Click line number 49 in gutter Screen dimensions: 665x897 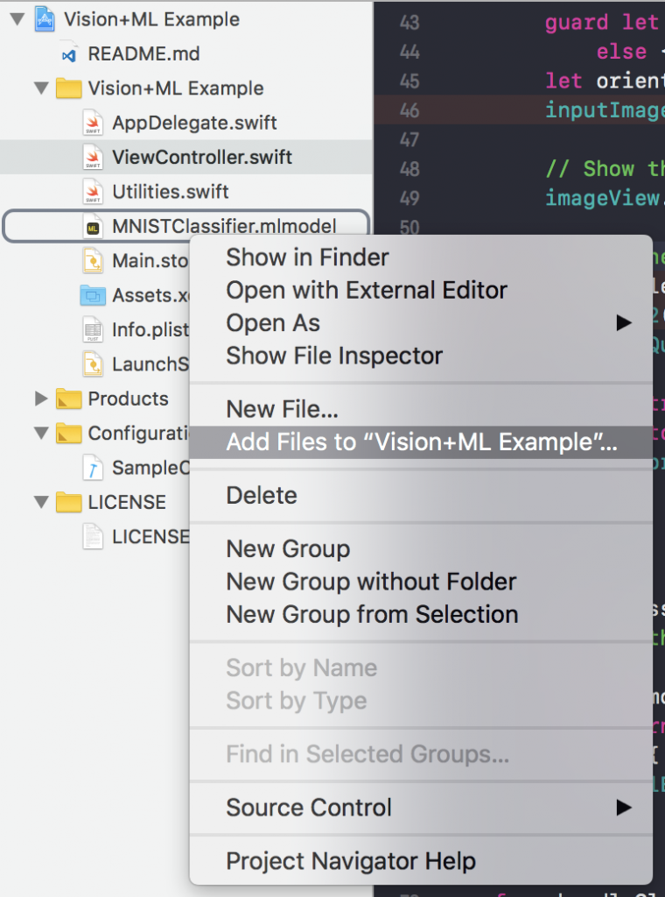(409, 198)
